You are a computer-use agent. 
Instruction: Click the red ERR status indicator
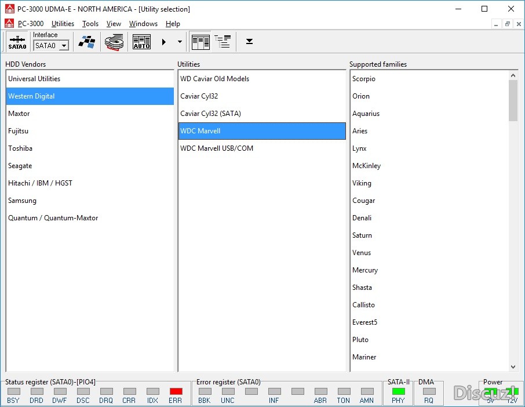(x=176, y=391)
